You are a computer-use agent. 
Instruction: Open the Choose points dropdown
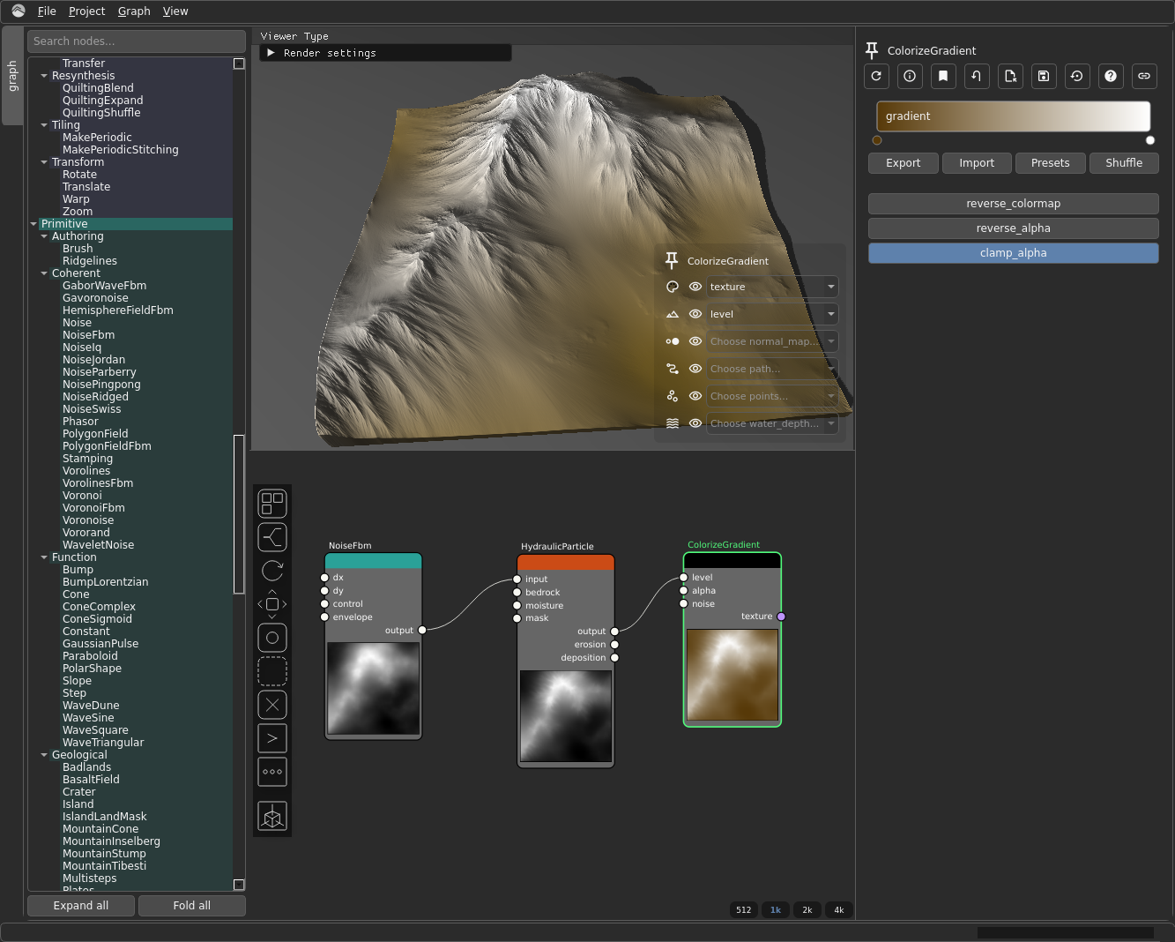772,396
